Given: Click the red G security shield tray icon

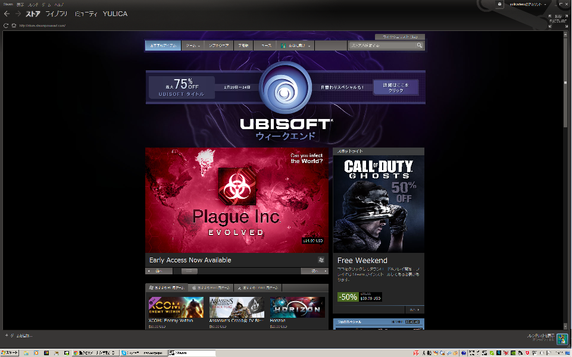Looking at the screenshot, I should tap(527, 353).
